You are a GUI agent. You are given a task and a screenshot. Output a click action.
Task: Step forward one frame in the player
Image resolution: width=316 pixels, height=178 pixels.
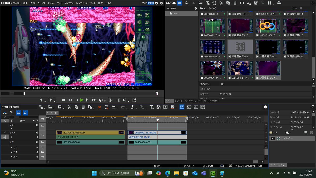[x=87, y=100]
